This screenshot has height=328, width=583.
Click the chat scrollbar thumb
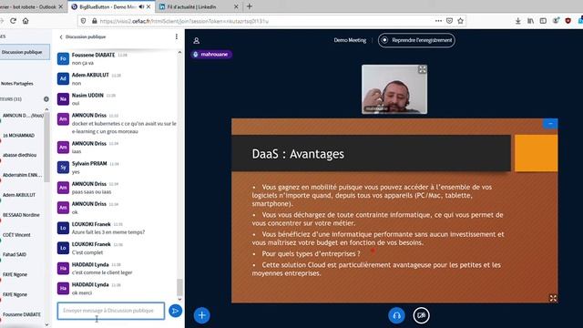point(179,287)
